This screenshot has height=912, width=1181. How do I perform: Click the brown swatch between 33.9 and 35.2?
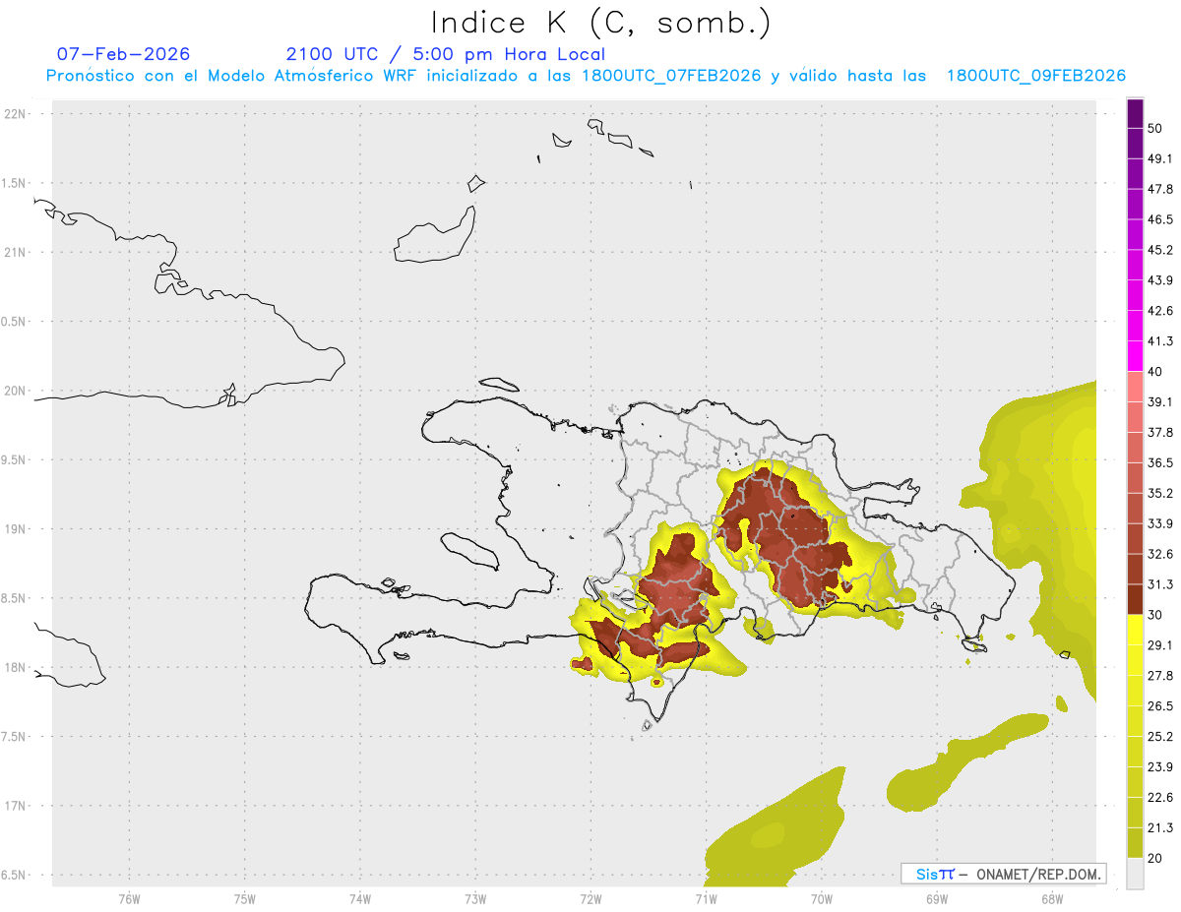coord(1136,508)
